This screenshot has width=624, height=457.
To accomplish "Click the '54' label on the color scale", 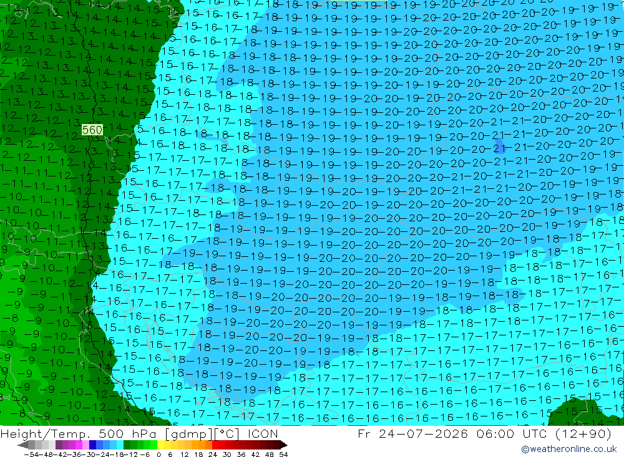I will [x=283, y=455].
